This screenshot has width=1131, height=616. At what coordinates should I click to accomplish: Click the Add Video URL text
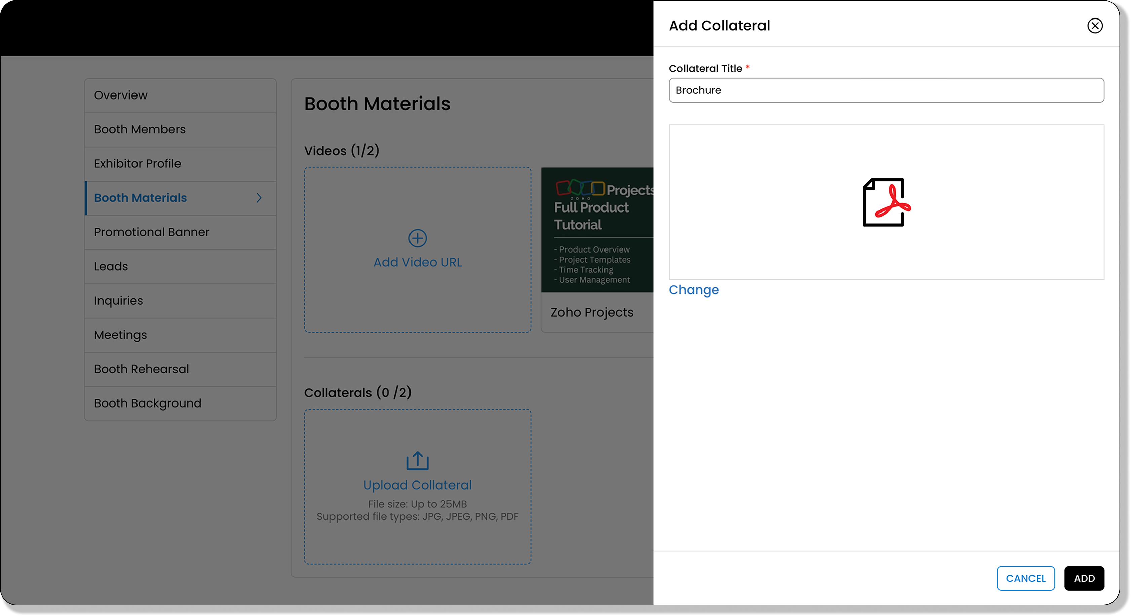[x=417, y=262]
